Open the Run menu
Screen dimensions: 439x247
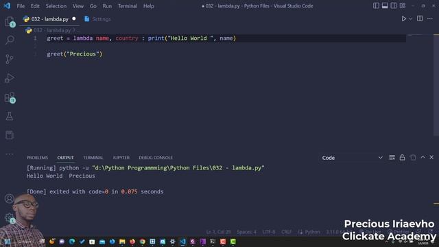107,6
